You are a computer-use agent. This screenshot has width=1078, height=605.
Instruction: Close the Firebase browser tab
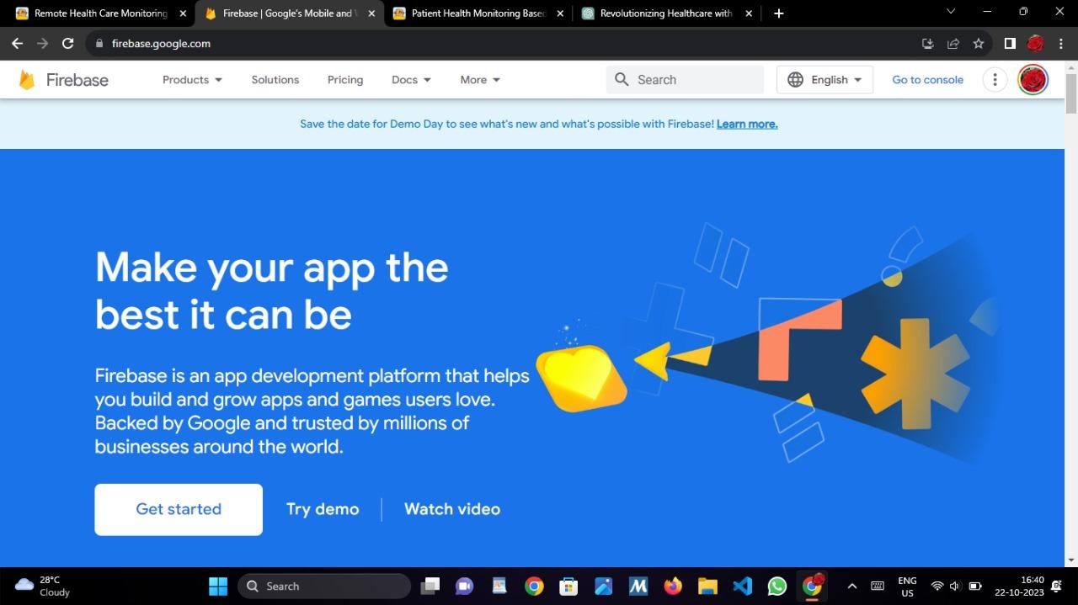click(371, 13)
